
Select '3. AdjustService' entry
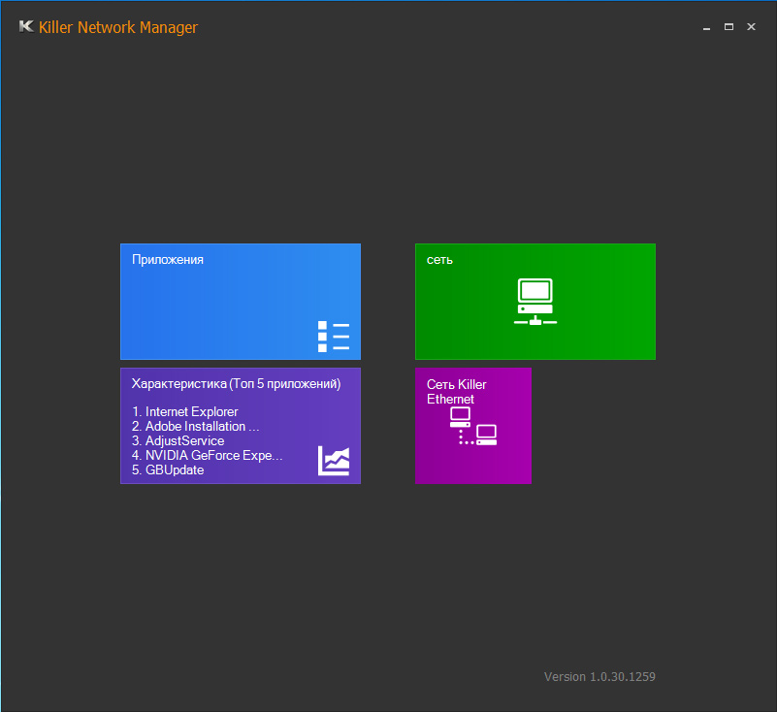[x=178, y=441]
